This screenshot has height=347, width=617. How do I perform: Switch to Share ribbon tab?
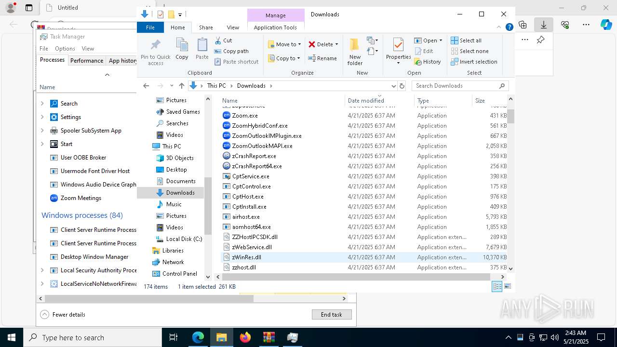click(206, 27)
